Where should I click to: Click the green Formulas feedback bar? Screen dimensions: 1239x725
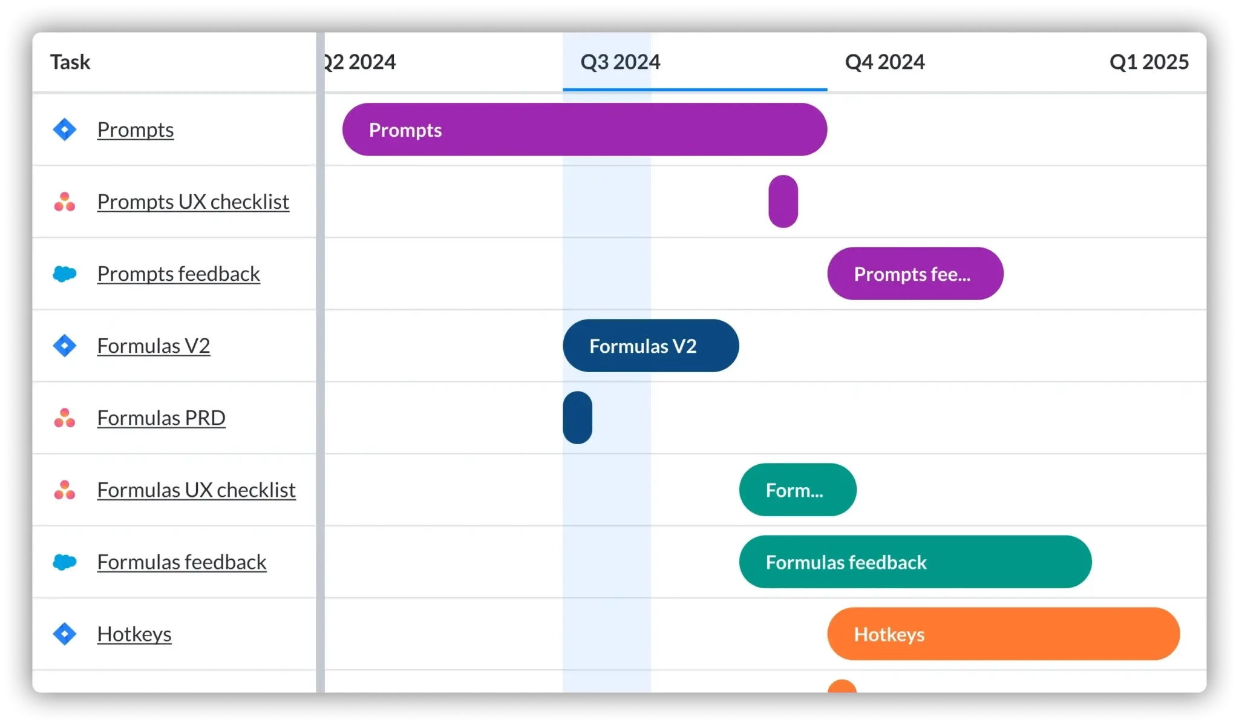pyautogui.click(x=915, y=562)
